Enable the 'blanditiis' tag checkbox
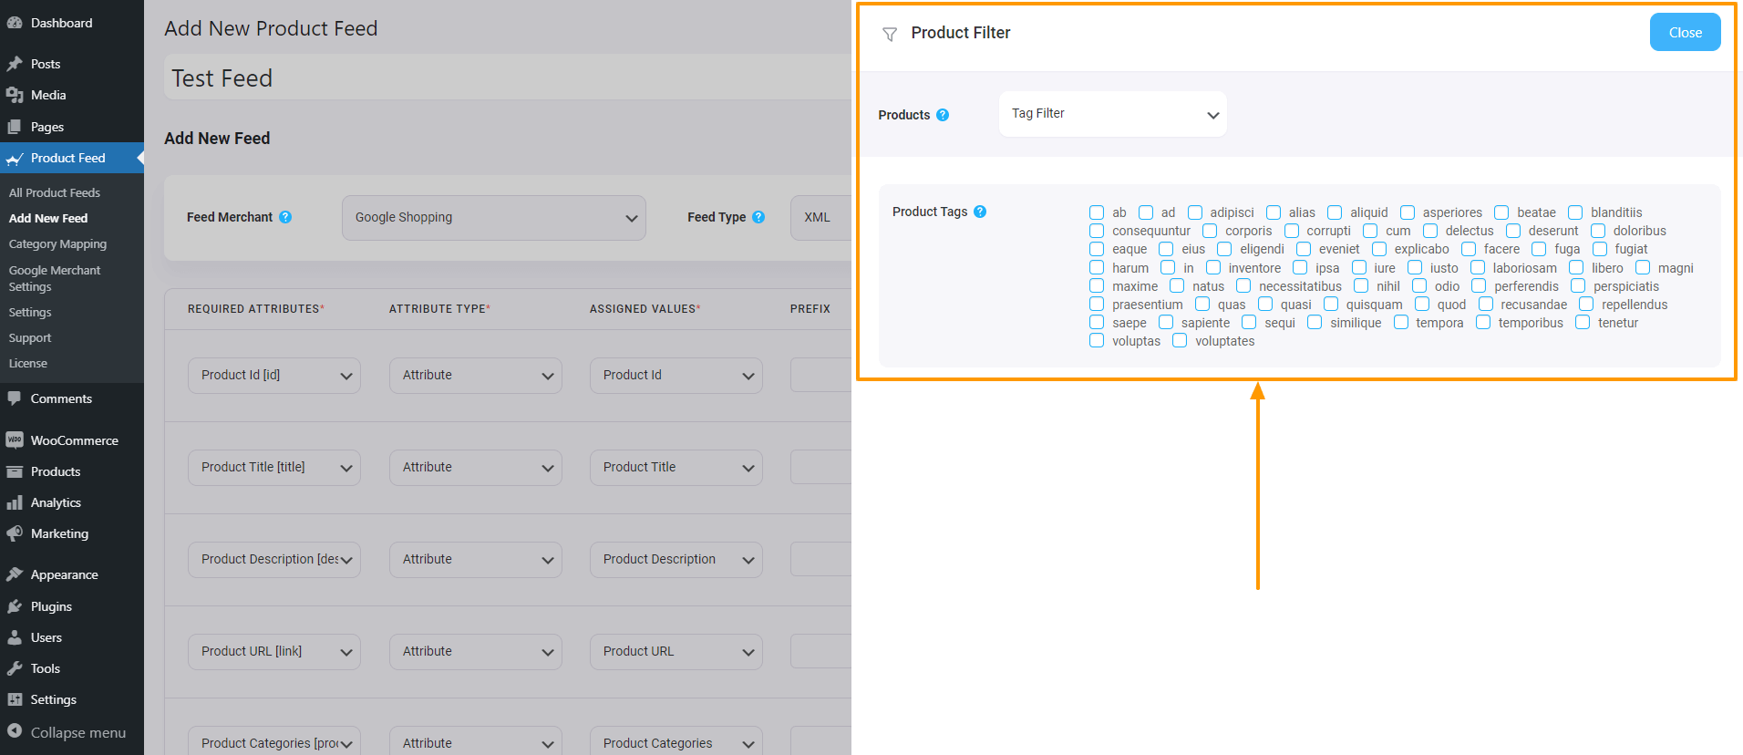This screenshot has height=755, width=1743. coord(1575,212)
